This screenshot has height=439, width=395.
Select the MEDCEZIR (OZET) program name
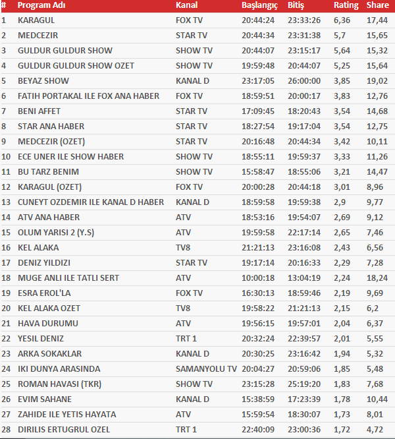point(51,141)
